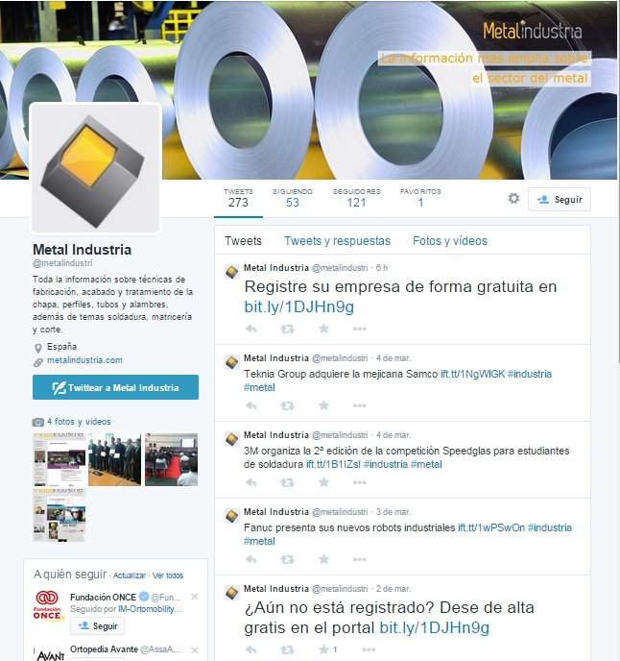Click Actualizar in 'A quién seguir'
620x661 pixels.
tap(130, 575)
